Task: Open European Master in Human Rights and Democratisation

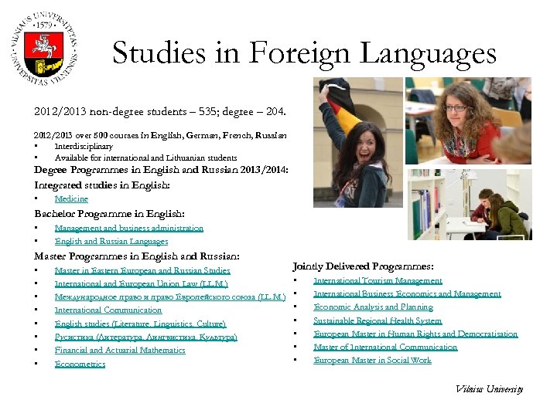Action: [415, 334]
